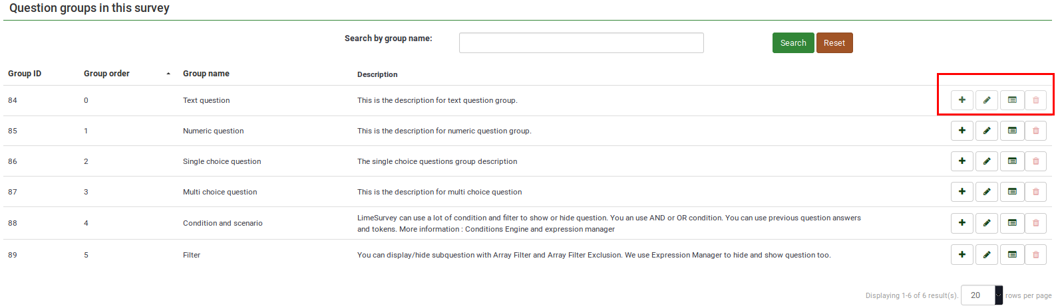Image resolution: width=1056 pixels, height=306 pixels.
Task: Sort list by Group order column
Action: click(106, 74)
